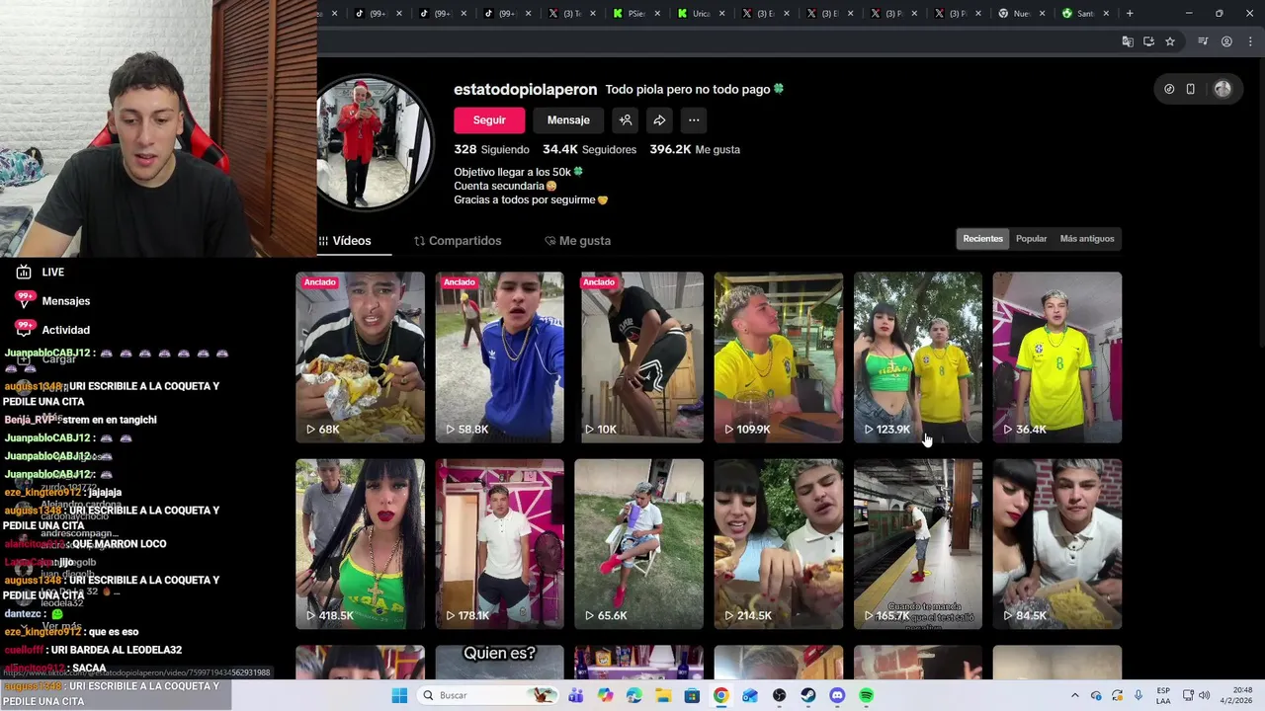Open the three-dot more options on profile
Image resolution: width=1265 pixels, height=711 pixels.
pos(694,119)
